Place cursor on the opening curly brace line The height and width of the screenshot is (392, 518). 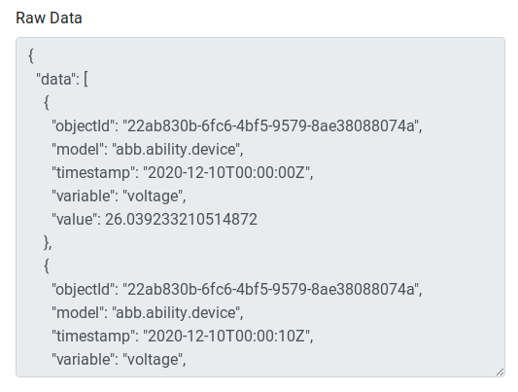click(x=31, y=55)
